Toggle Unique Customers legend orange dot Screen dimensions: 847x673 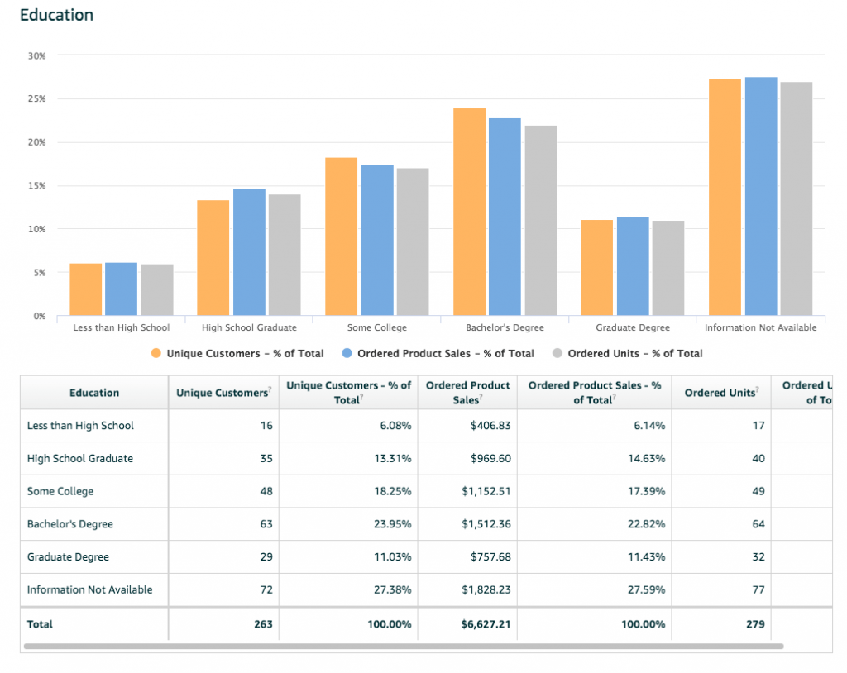tap(156, 353)
